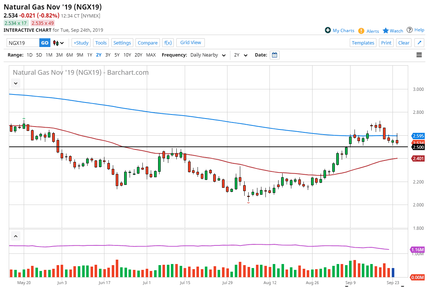Open the hamburger chart menu icon
Viewport: 429px width, 287px height.
click(419, 55)
